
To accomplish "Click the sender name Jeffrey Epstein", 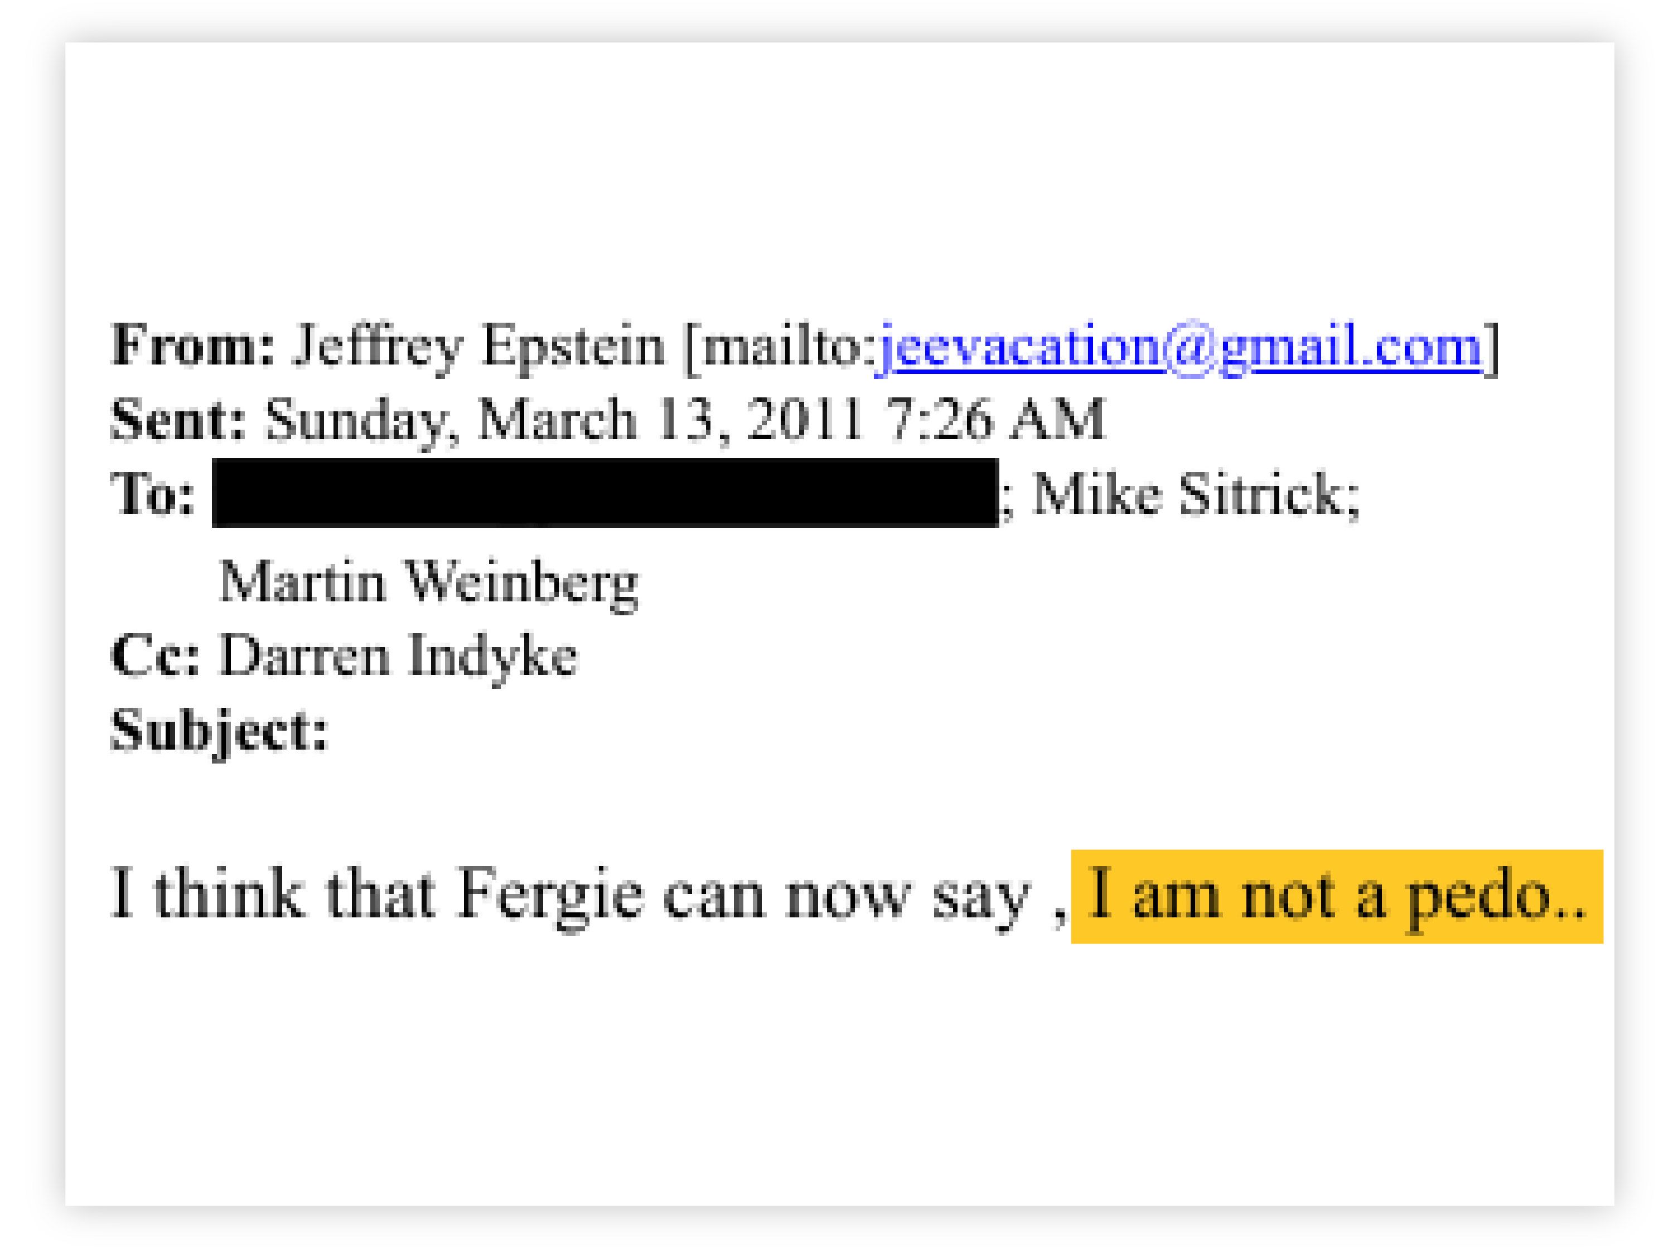I will (x=478, y=346).
